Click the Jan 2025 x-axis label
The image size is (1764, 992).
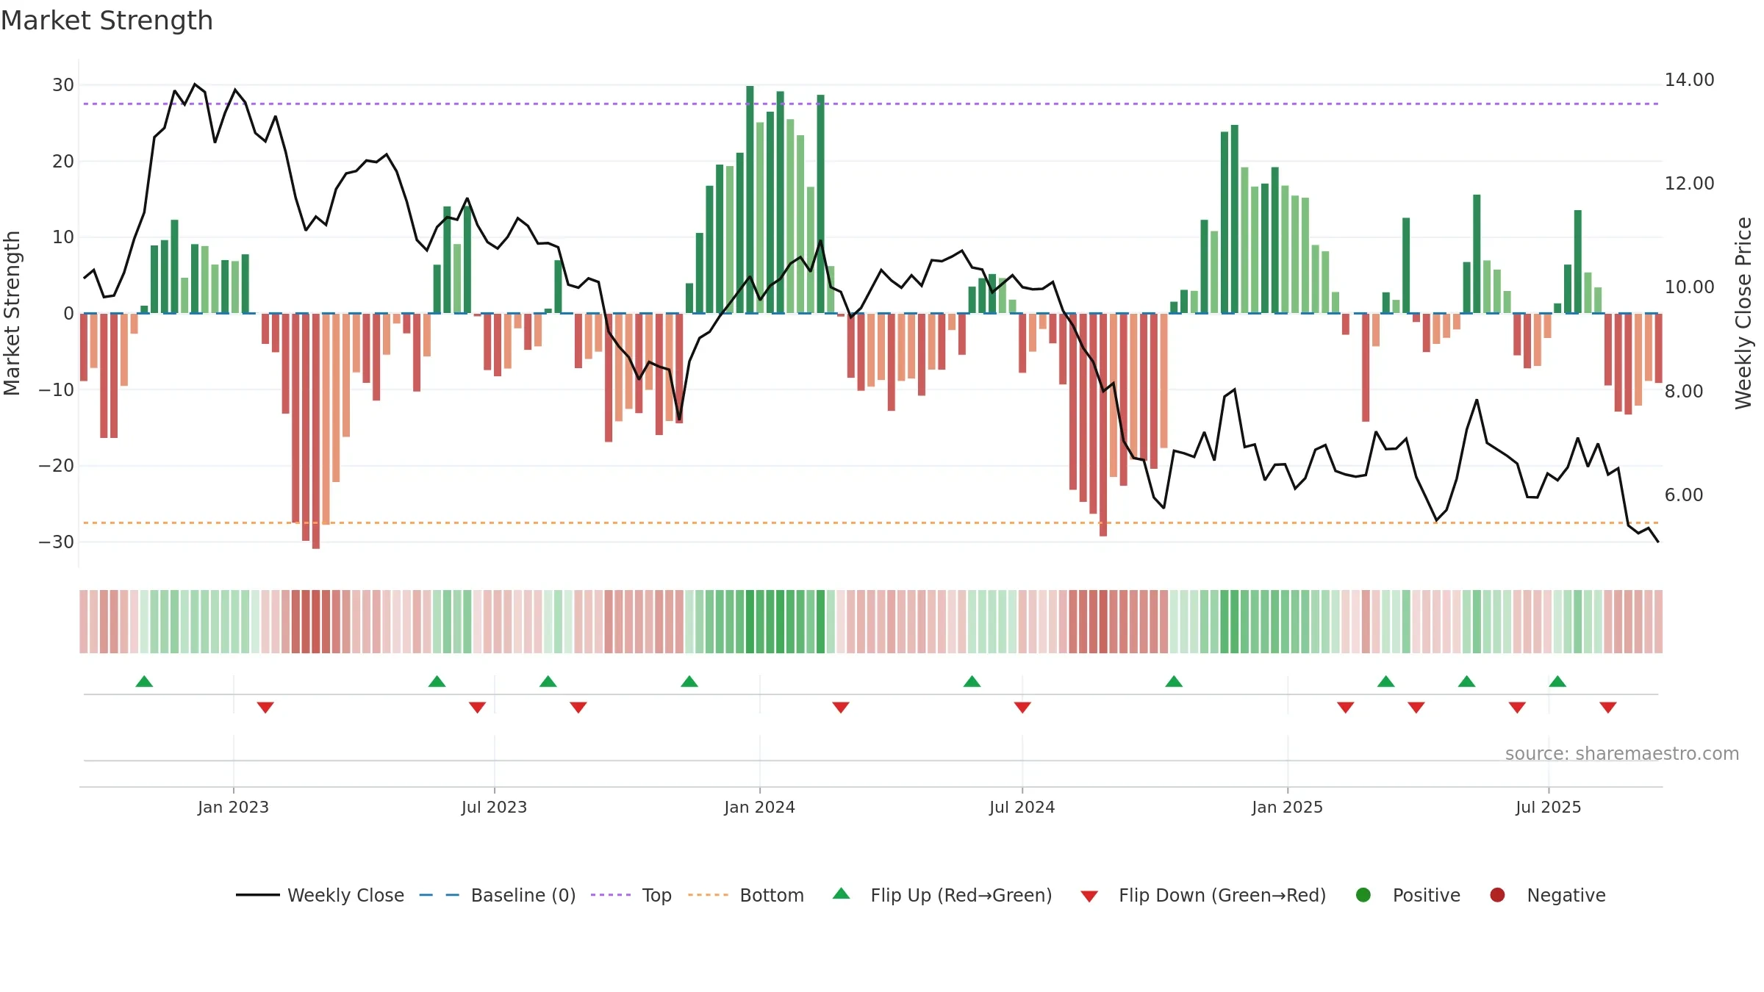(1287, 807)
